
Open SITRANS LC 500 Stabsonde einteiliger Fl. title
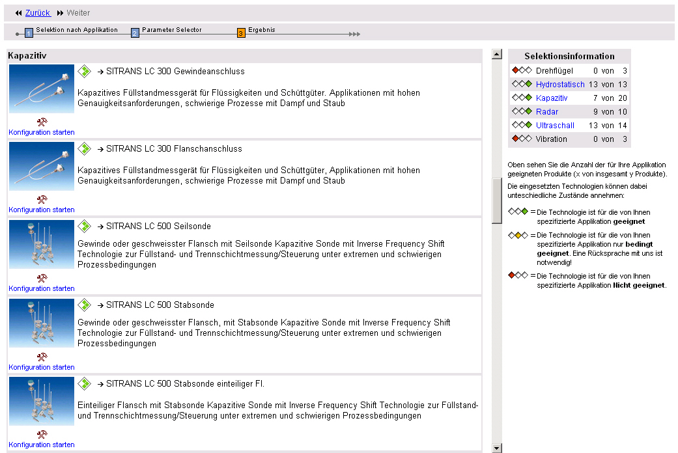click(185, 383)
